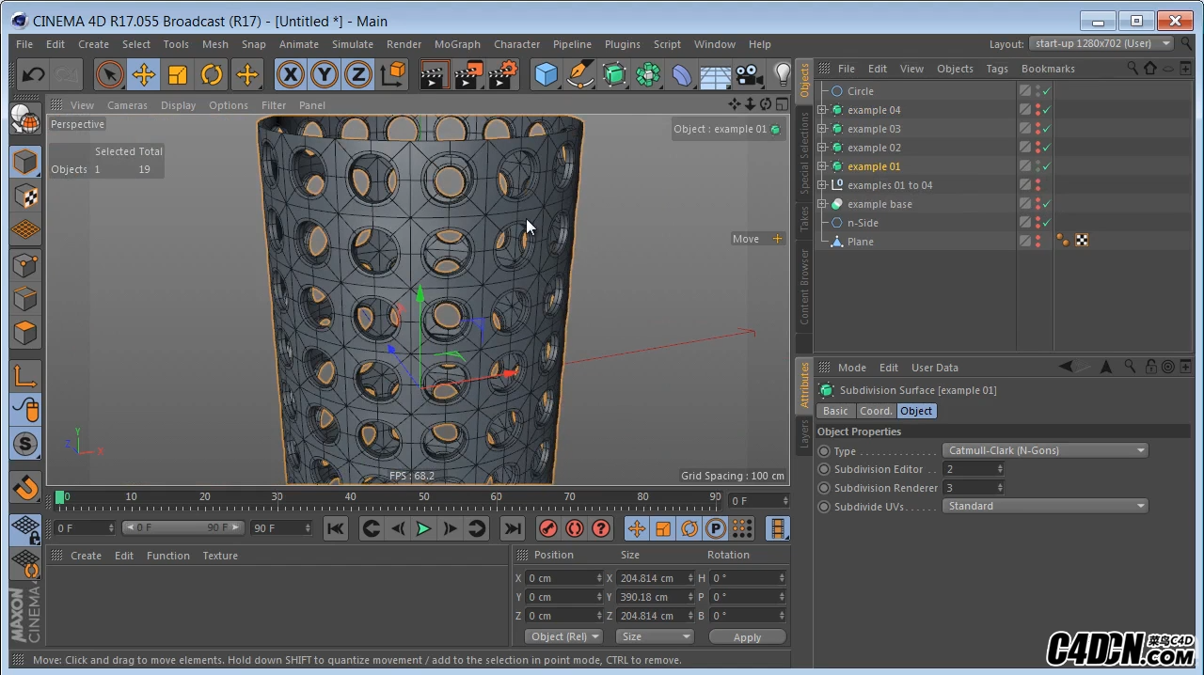This screenshot has width=1204, height=675.
Task: Go to the end of animation
Action: (513, 528)
